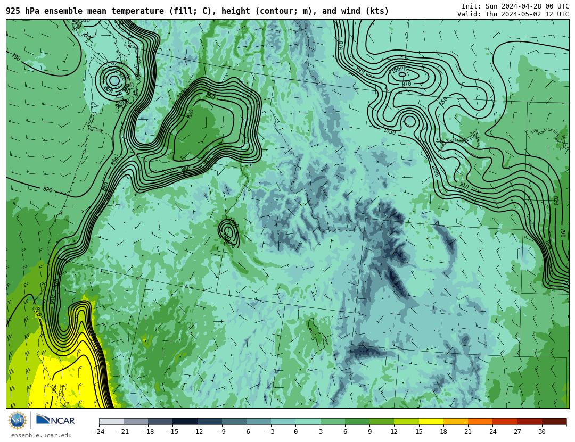
Task: Pick the colorbar segment between -15 and -12
Action: click(185, 421)
